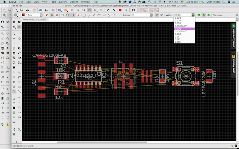Open the layer dropdown showing 1 Top

32,15
